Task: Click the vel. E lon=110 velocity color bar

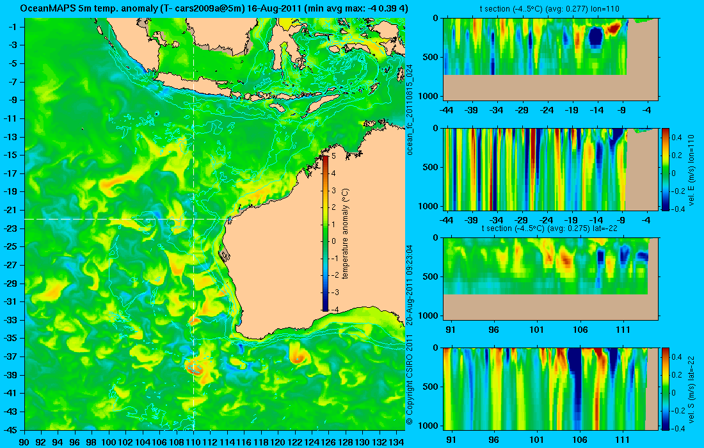Action: point(666,169)
